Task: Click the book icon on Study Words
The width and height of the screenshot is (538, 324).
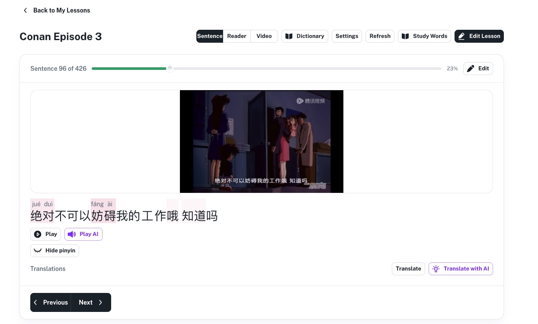Action: (x=405, y=36)
